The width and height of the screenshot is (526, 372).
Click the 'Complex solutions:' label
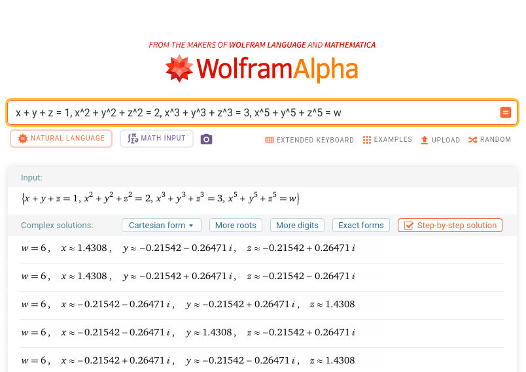tap(57, 225)
